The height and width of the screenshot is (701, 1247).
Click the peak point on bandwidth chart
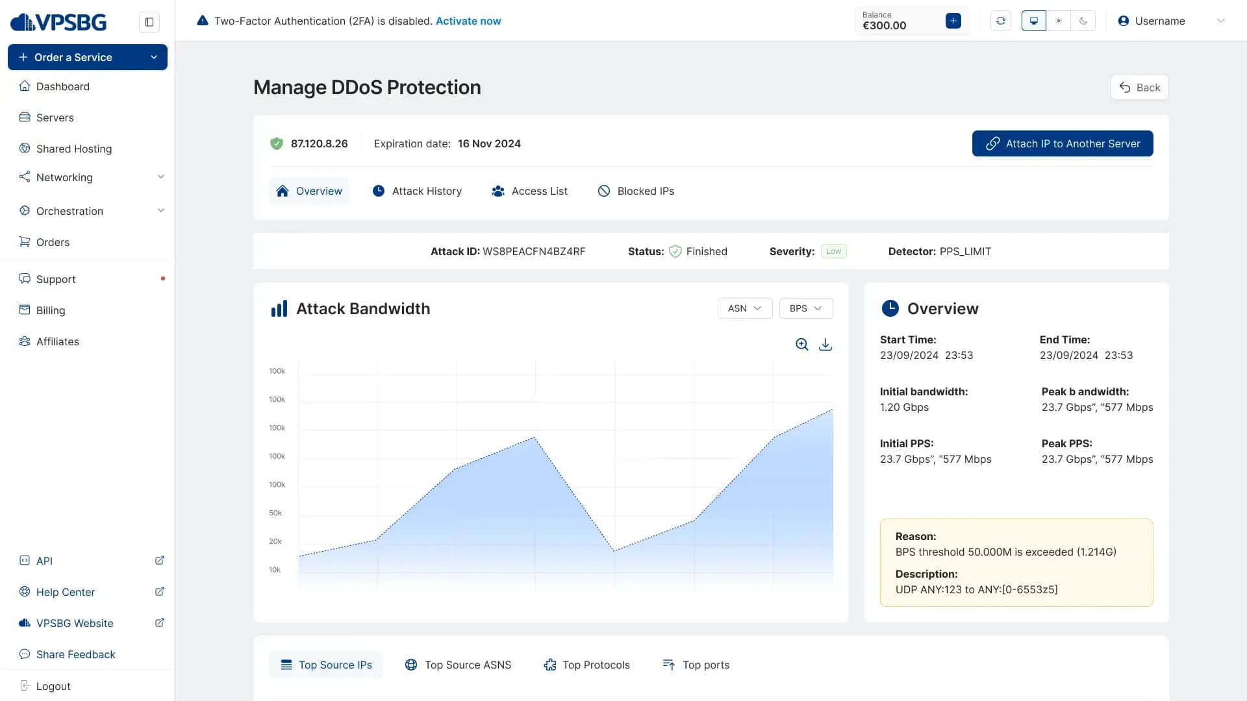tap(832, 410)
